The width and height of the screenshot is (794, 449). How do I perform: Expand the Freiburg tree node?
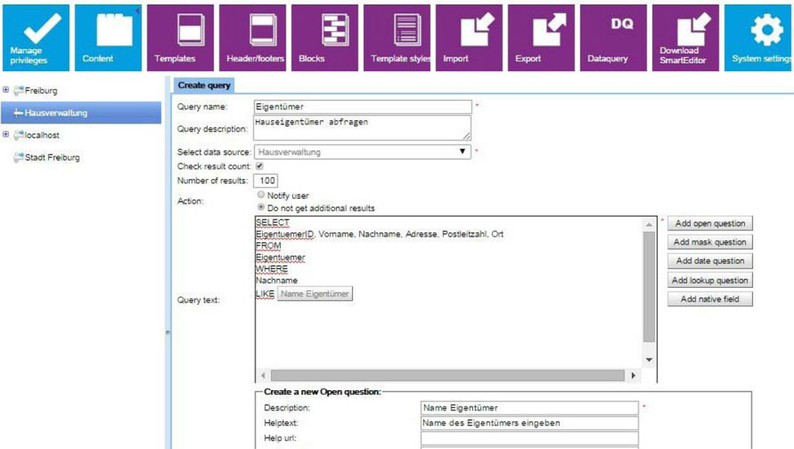pos(6,90)
